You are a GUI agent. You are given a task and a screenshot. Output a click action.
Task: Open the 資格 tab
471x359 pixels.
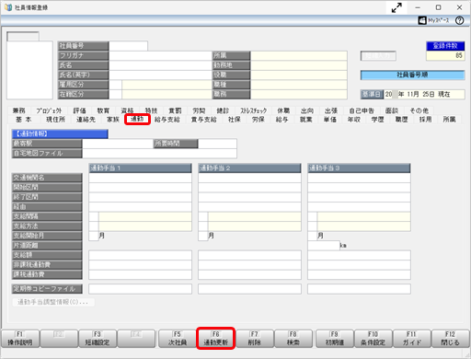click(127, 110)
